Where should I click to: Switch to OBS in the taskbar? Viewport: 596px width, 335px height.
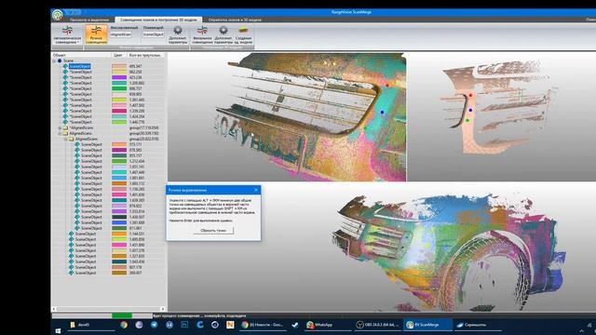(x=377, y=325)
